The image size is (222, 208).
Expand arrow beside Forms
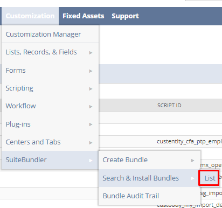tap(91, 71)
